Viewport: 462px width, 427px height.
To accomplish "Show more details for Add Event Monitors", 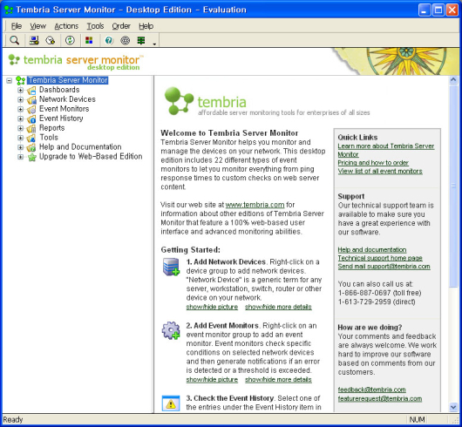I will pos(278,380).
